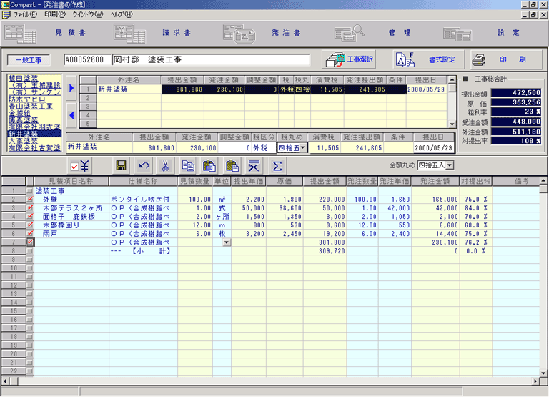
Task: Toggle checkbox in empty row 9
Action: [x=30, y=259]
